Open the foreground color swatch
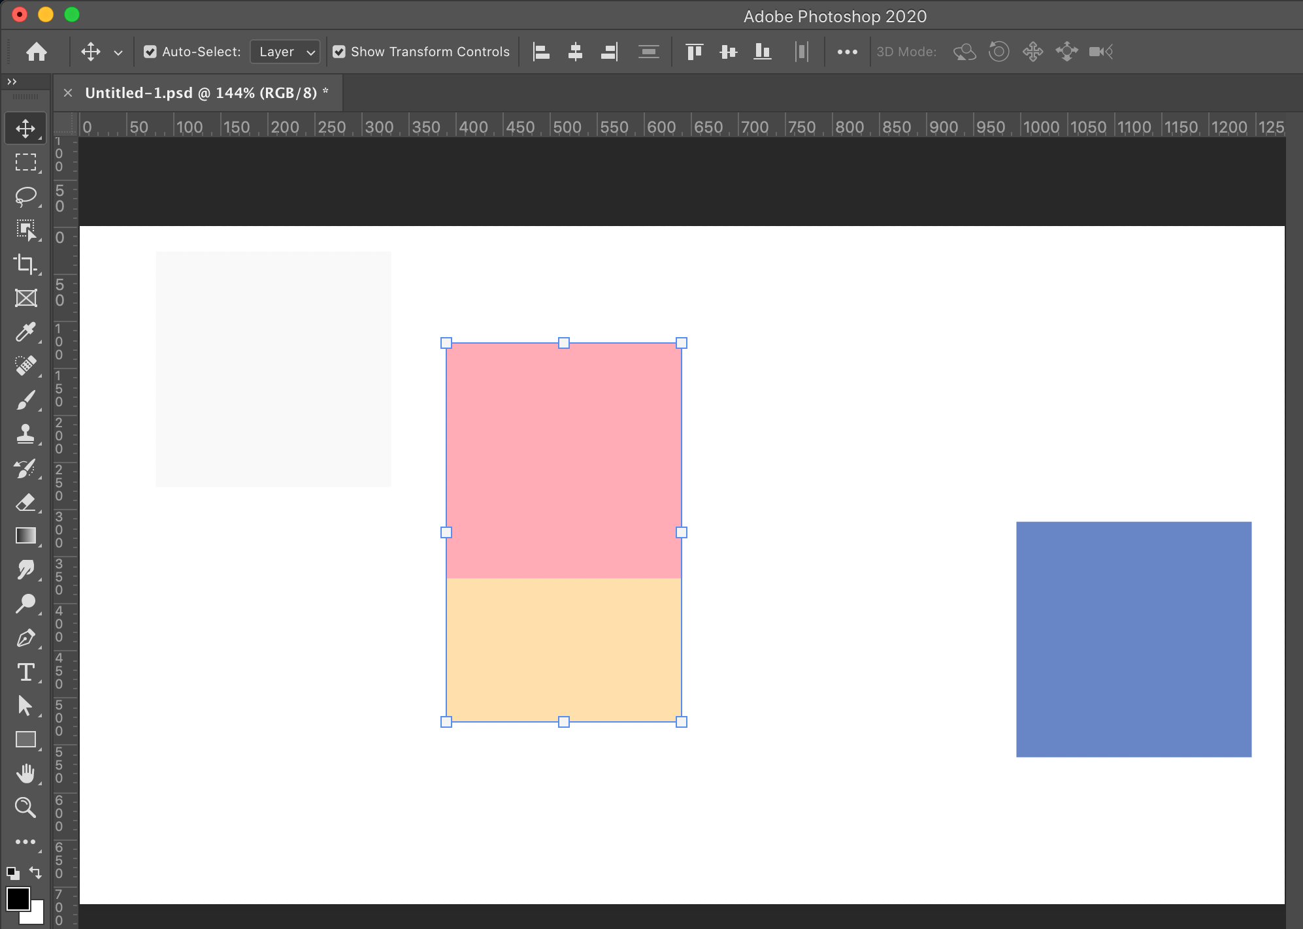Image resolution: width=1303 pixels, height=929 pixels. [18, 899]
